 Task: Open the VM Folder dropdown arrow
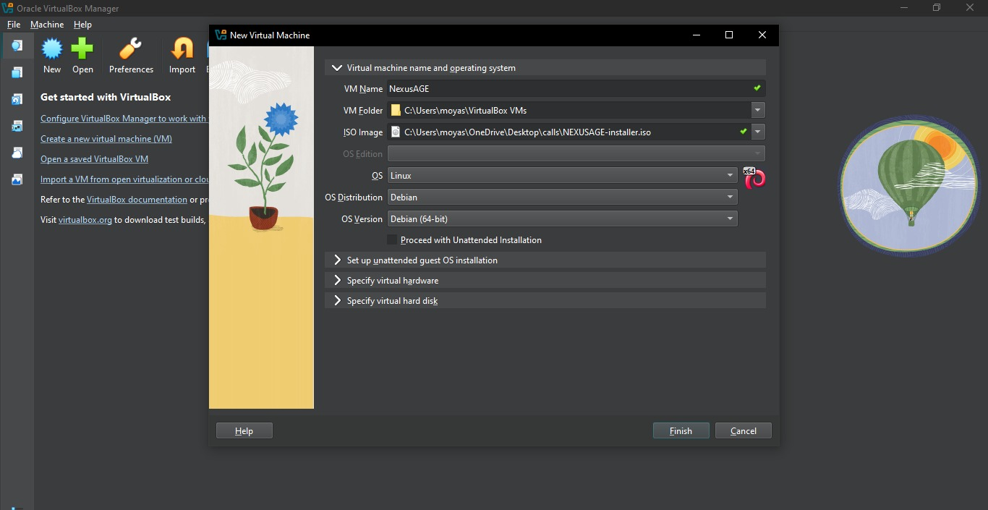pos(758,111)
